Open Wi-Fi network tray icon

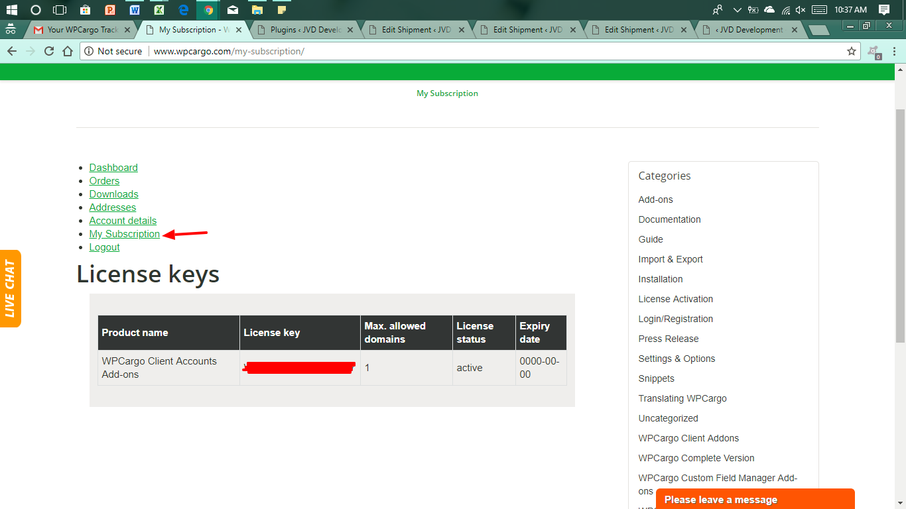[x=785, y=10]
